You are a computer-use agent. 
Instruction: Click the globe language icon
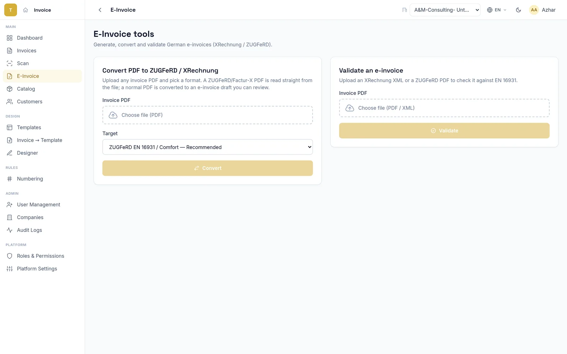[x=490, y=10]
